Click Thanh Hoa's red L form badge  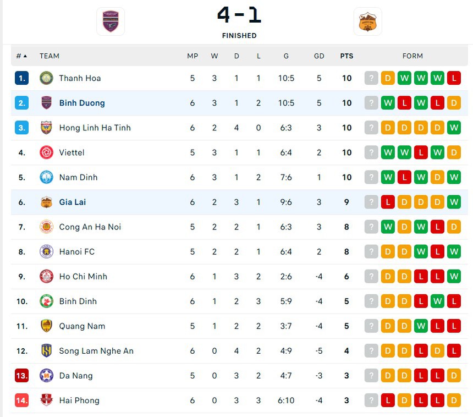pyautogui.click(x=454, y=78)
